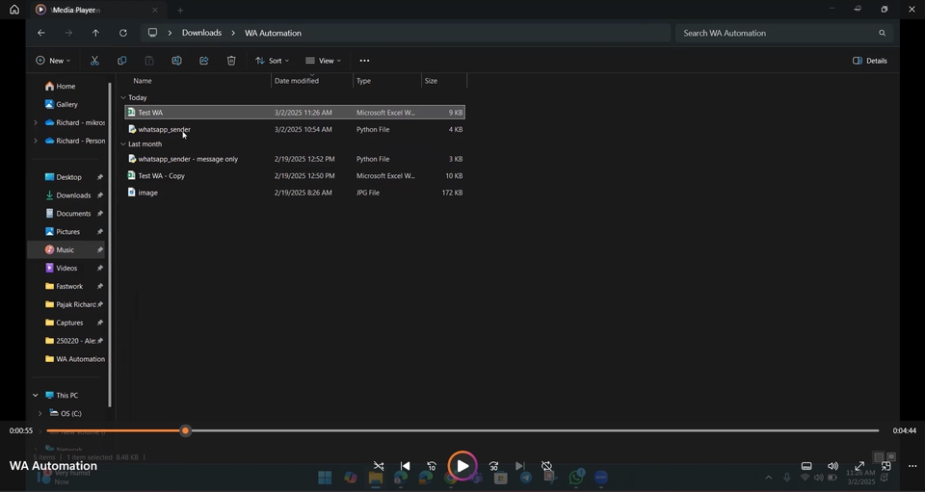The height and width of the screenshot is (492, 925).
Task: Click the Delete trash icon
Action: coord(231,61)
